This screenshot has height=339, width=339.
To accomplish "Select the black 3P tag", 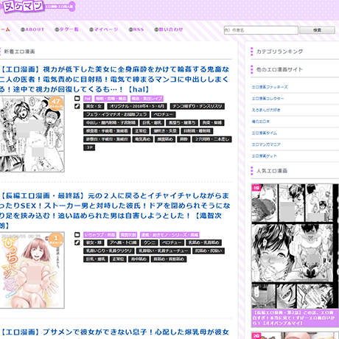I will tap(89, 147).
